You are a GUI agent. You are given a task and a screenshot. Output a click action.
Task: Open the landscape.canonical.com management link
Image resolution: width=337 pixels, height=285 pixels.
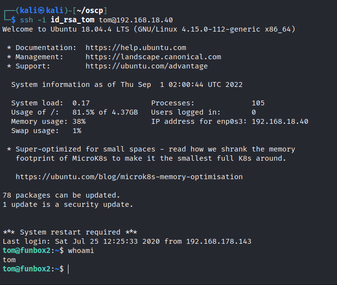pyautogui.click(x=153, y=57)
